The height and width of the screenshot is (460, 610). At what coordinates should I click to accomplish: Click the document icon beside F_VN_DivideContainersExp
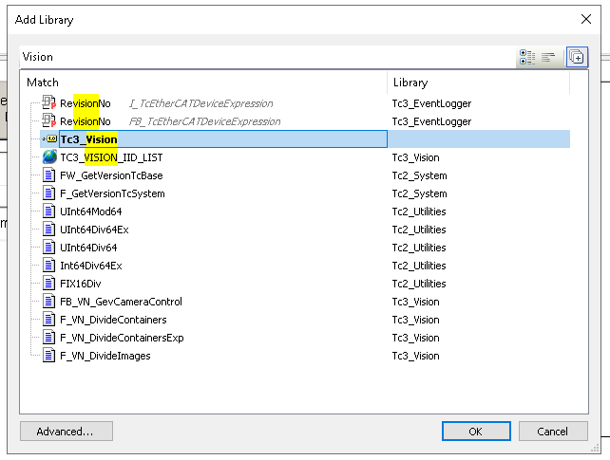pyautogui.click(x=48, y=338)
